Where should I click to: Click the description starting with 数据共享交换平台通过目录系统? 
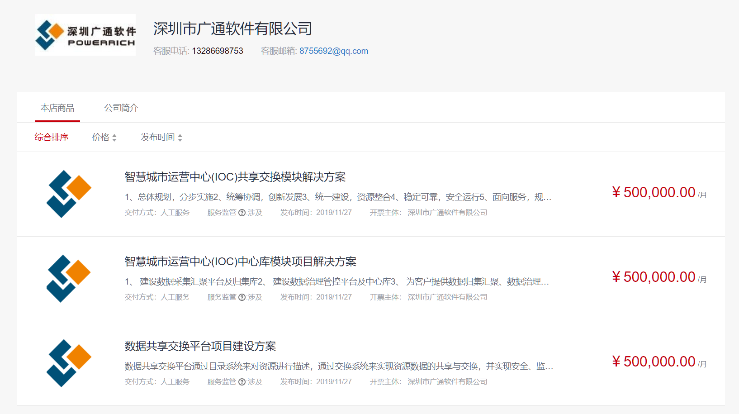[x=339, y=366]
